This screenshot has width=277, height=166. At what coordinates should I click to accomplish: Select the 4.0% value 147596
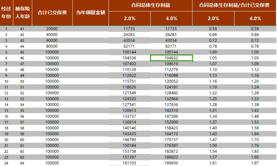click(171, 116)
